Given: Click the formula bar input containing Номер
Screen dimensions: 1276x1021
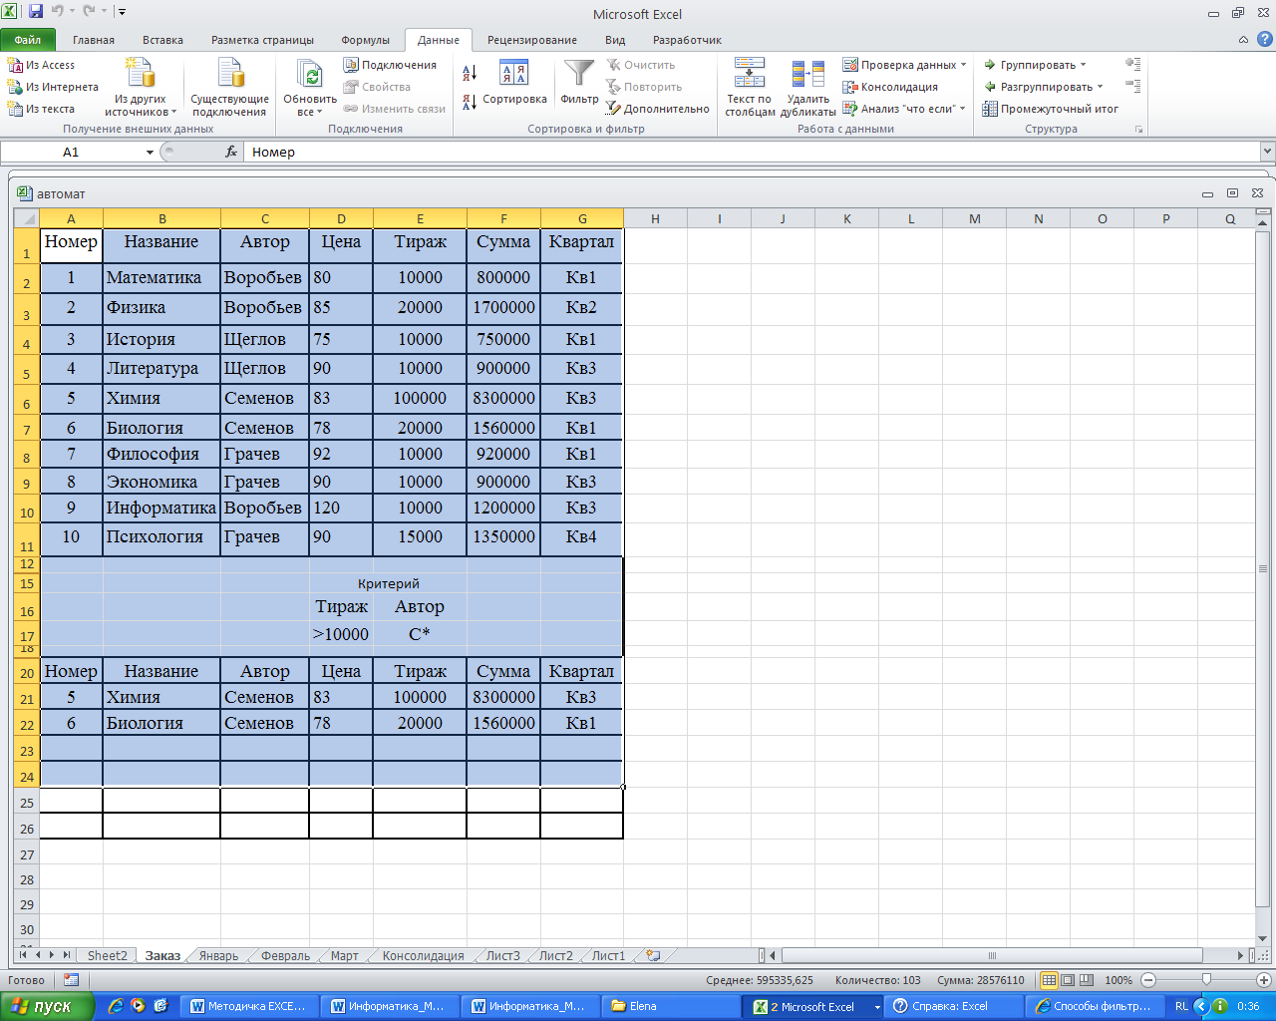Looking at the screenshot, I should coord(753,152).
